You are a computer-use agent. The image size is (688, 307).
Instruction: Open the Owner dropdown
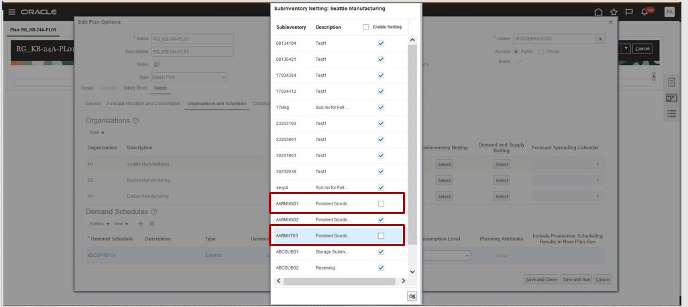[600, 39]
